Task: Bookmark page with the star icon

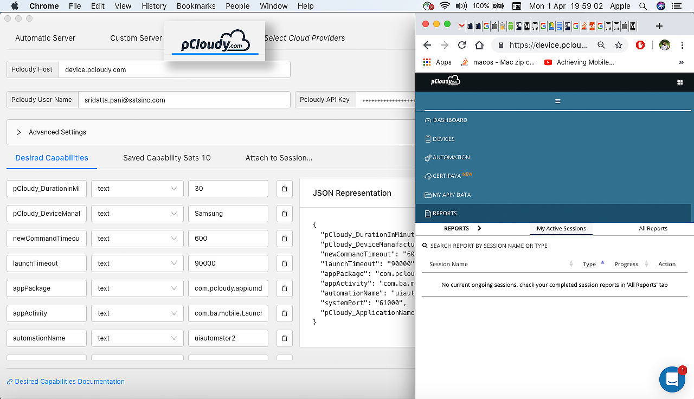Action: click(619, 45)
